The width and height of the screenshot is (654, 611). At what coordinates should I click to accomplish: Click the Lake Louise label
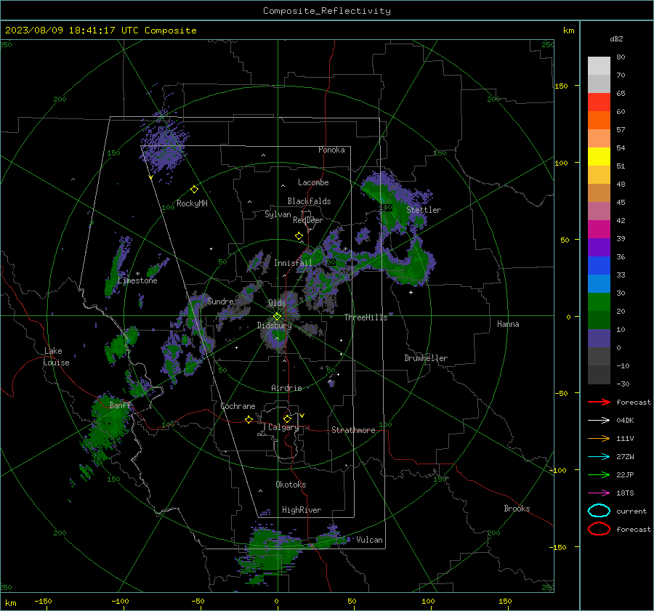point(56,357)
